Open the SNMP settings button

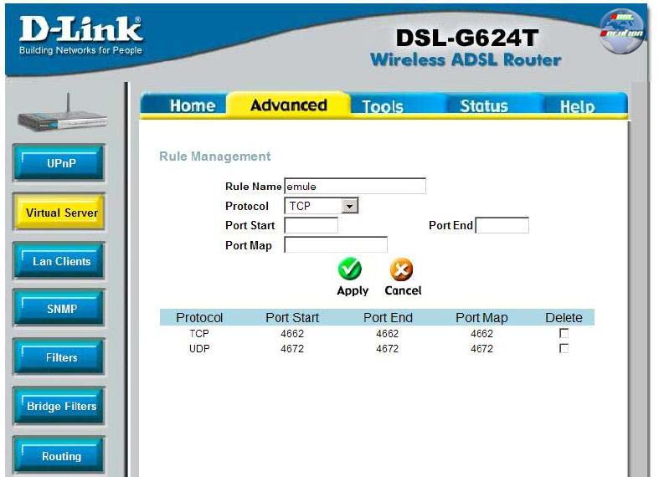pos(59,308)
